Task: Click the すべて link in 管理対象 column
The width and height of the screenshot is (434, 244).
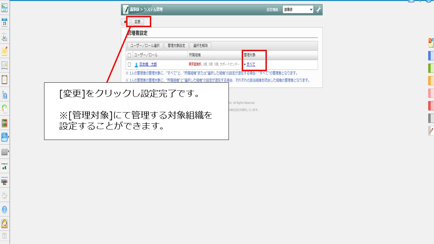Action: pos(251,64)
